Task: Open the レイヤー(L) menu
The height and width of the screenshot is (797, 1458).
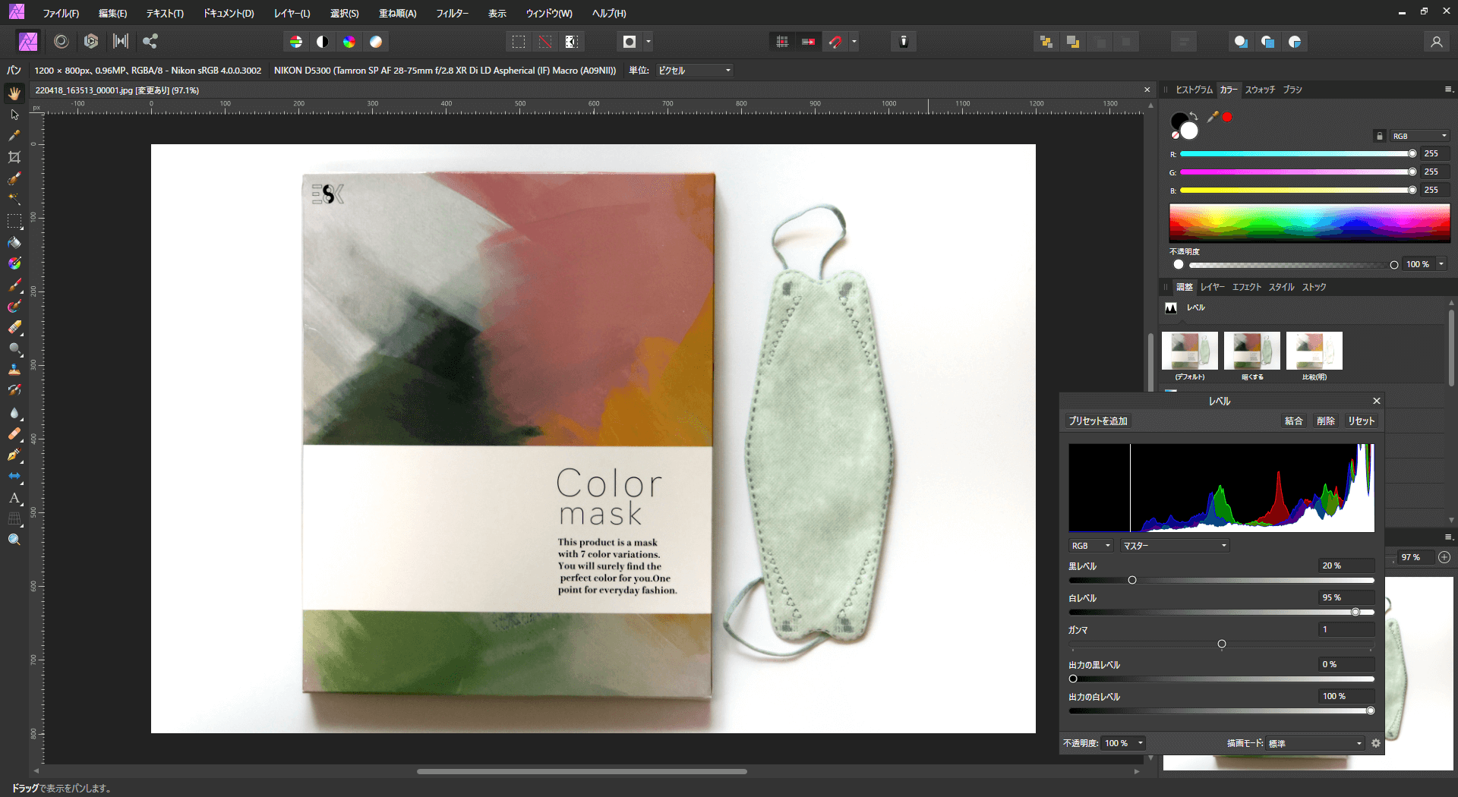Action: pyautogui.click(x=292, y=14)
